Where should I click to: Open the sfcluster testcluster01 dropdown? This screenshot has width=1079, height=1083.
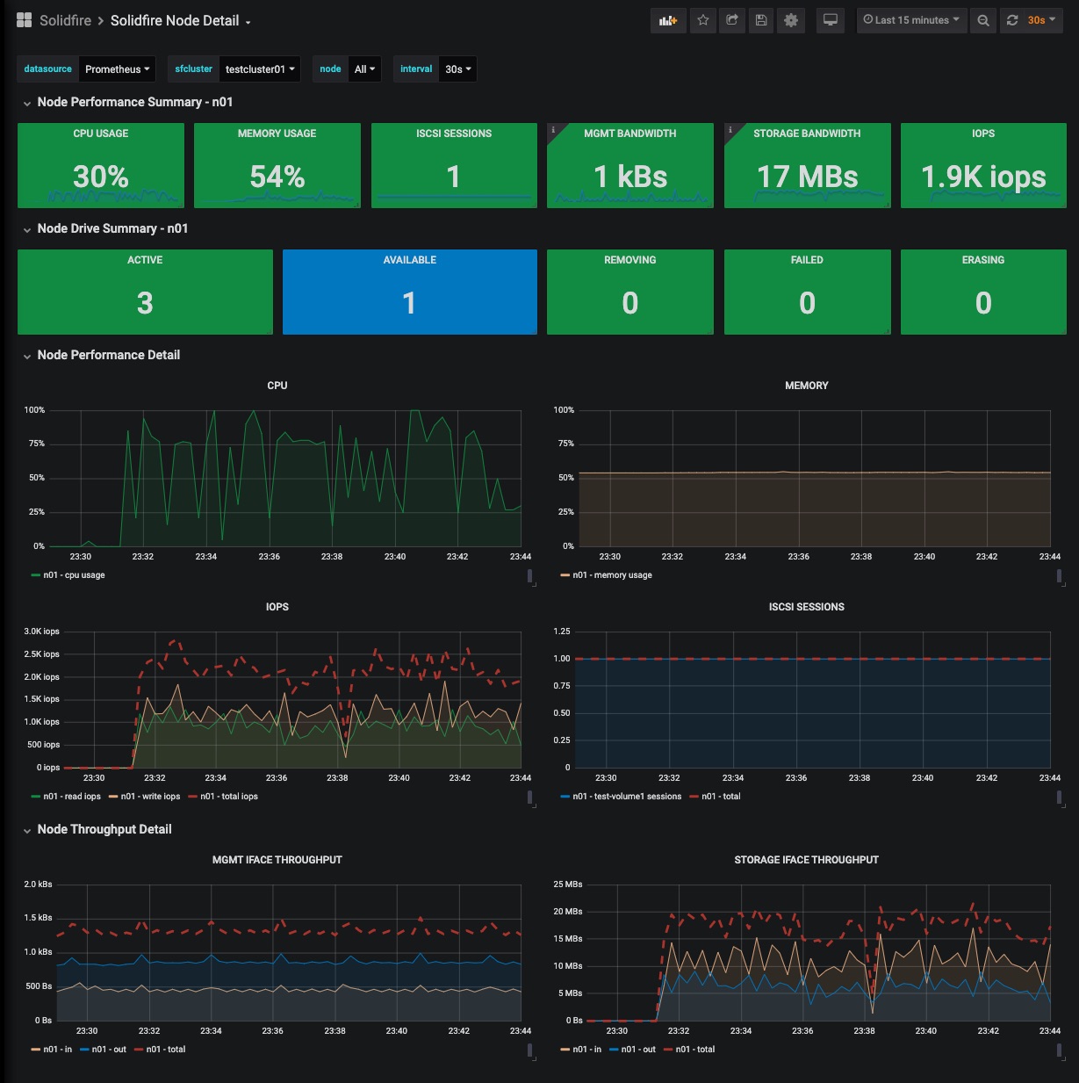coord(259,69)
